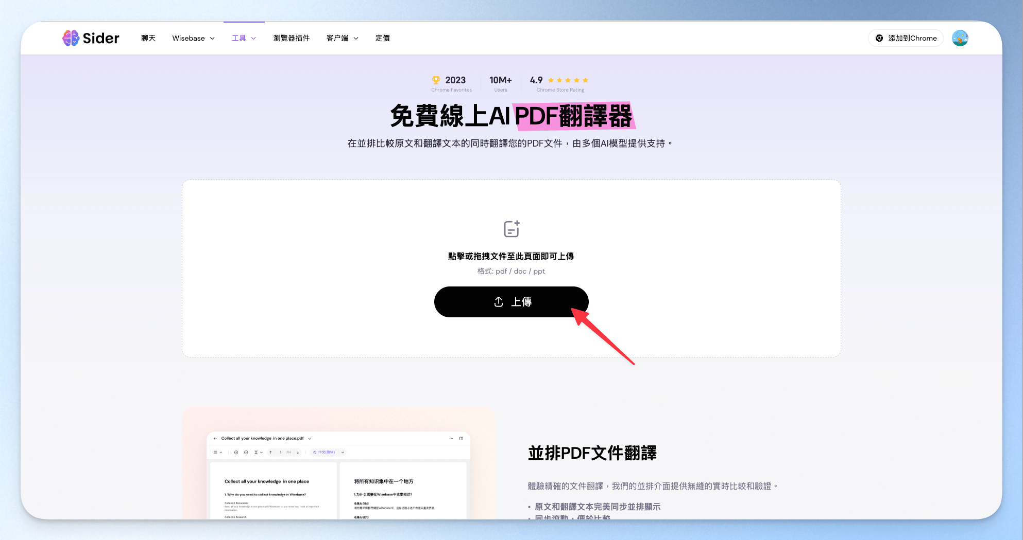This screenshot has height=540, width=1023.
Task: Click the bullet 原文和翻譯文本完美同步並排顯示
Action: [x=598, y=507]
